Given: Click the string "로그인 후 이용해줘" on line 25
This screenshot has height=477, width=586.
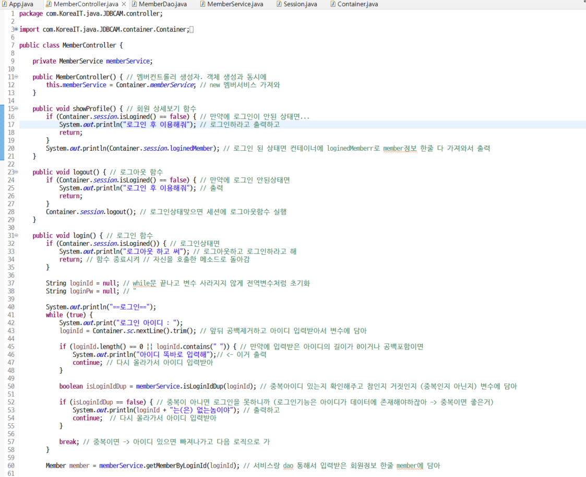Looking at the screenshot, I should pos(156,188).
